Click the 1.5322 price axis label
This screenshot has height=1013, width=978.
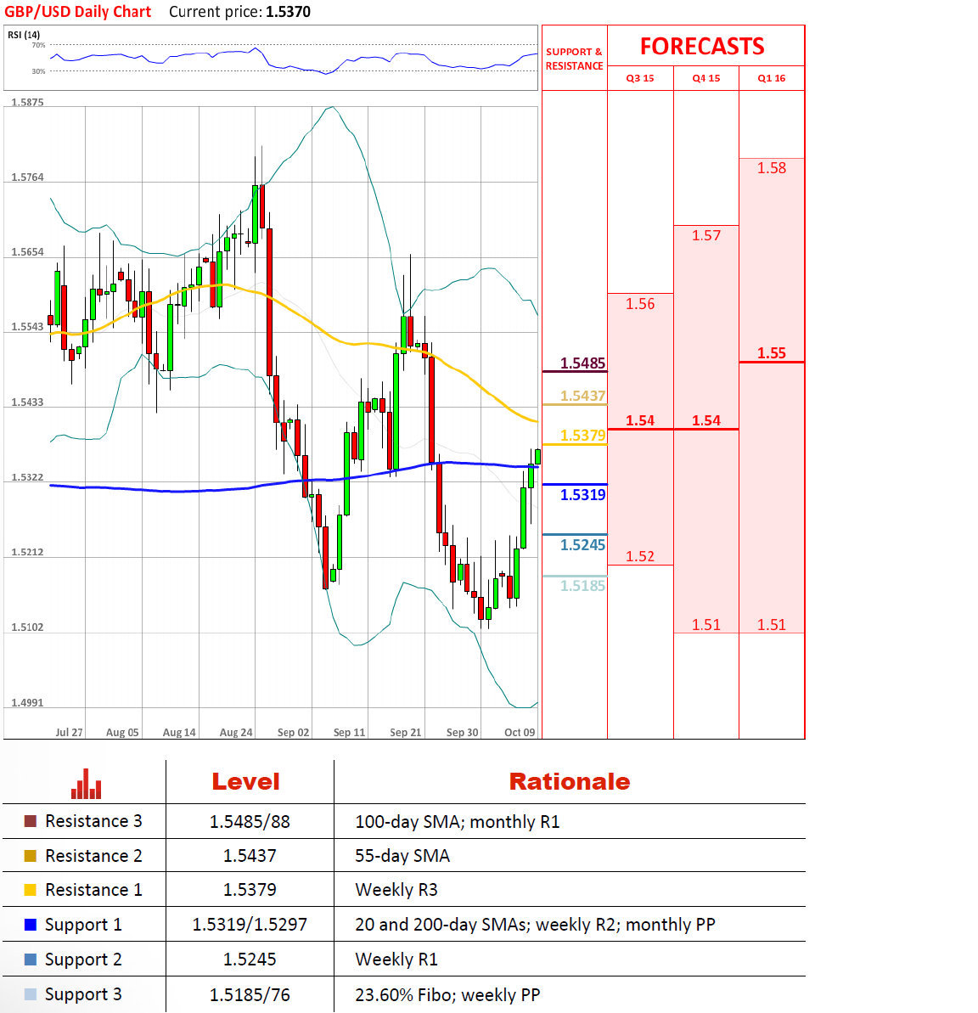pos(27,477)
